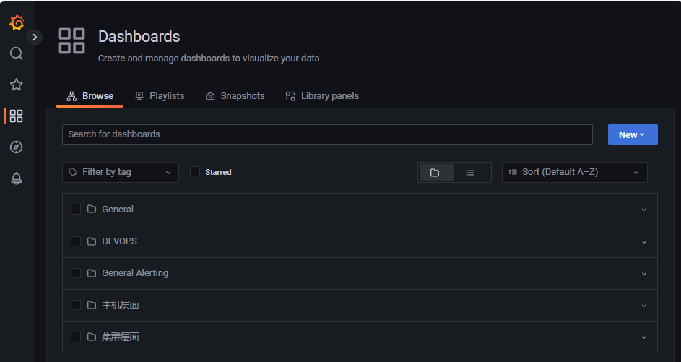
Task: Open Explore compass icon
Action: click(17, 147)
